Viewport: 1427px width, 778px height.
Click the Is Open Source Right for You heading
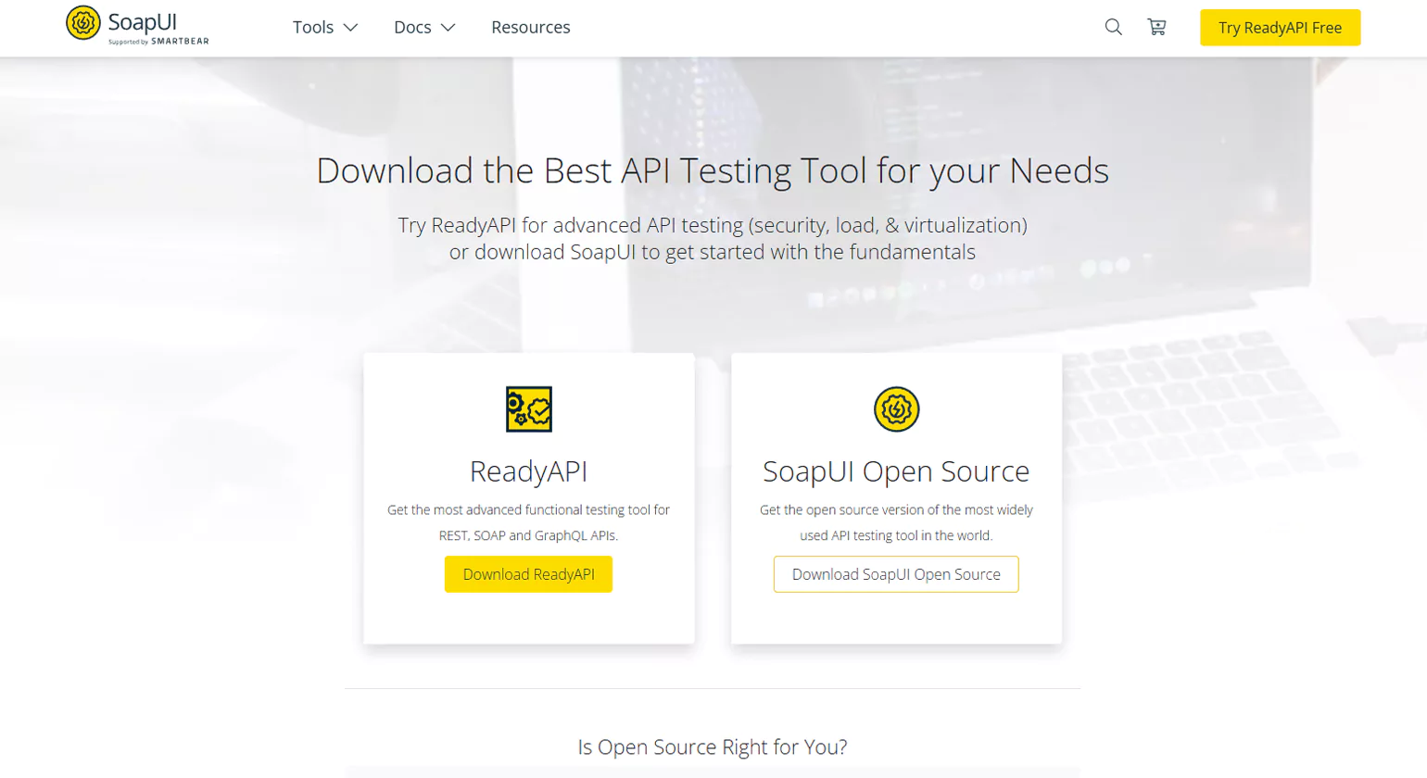coord(713,747)
